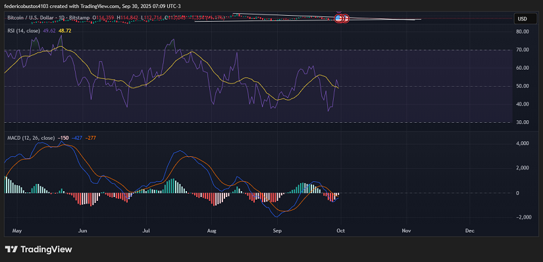Click the 30.00 RSI scale label

(x=522, y=122)
